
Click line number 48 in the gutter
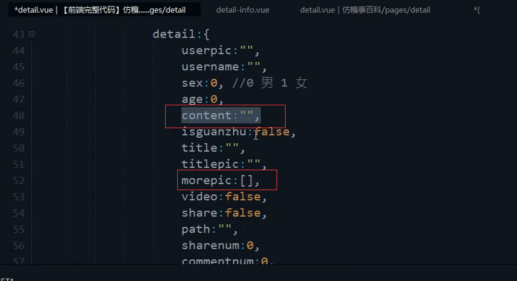19,116
